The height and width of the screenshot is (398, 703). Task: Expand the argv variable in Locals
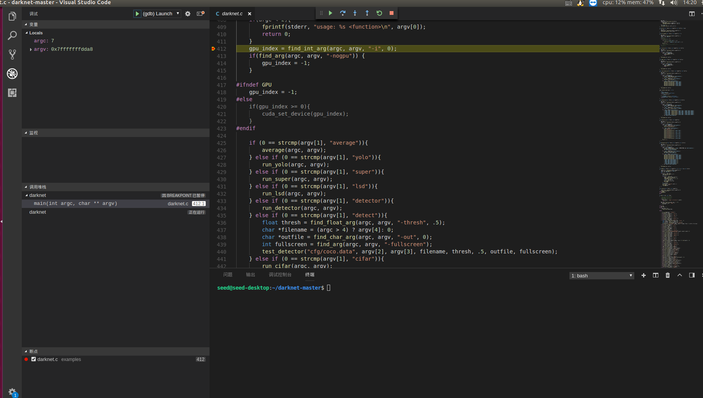click(x=31, y=49)
